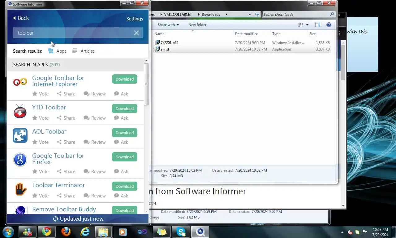Expand the Downloads breadcrumb arrow

226,15
